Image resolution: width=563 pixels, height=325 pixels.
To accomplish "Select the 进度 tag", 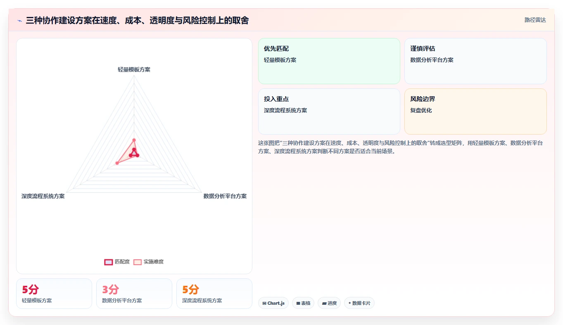I will [329, 303].
